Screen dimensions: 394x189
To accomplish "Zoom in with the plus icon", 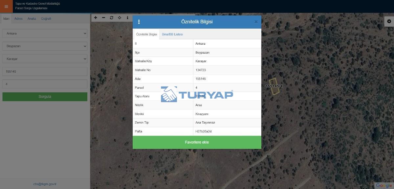I will point(96,18).
